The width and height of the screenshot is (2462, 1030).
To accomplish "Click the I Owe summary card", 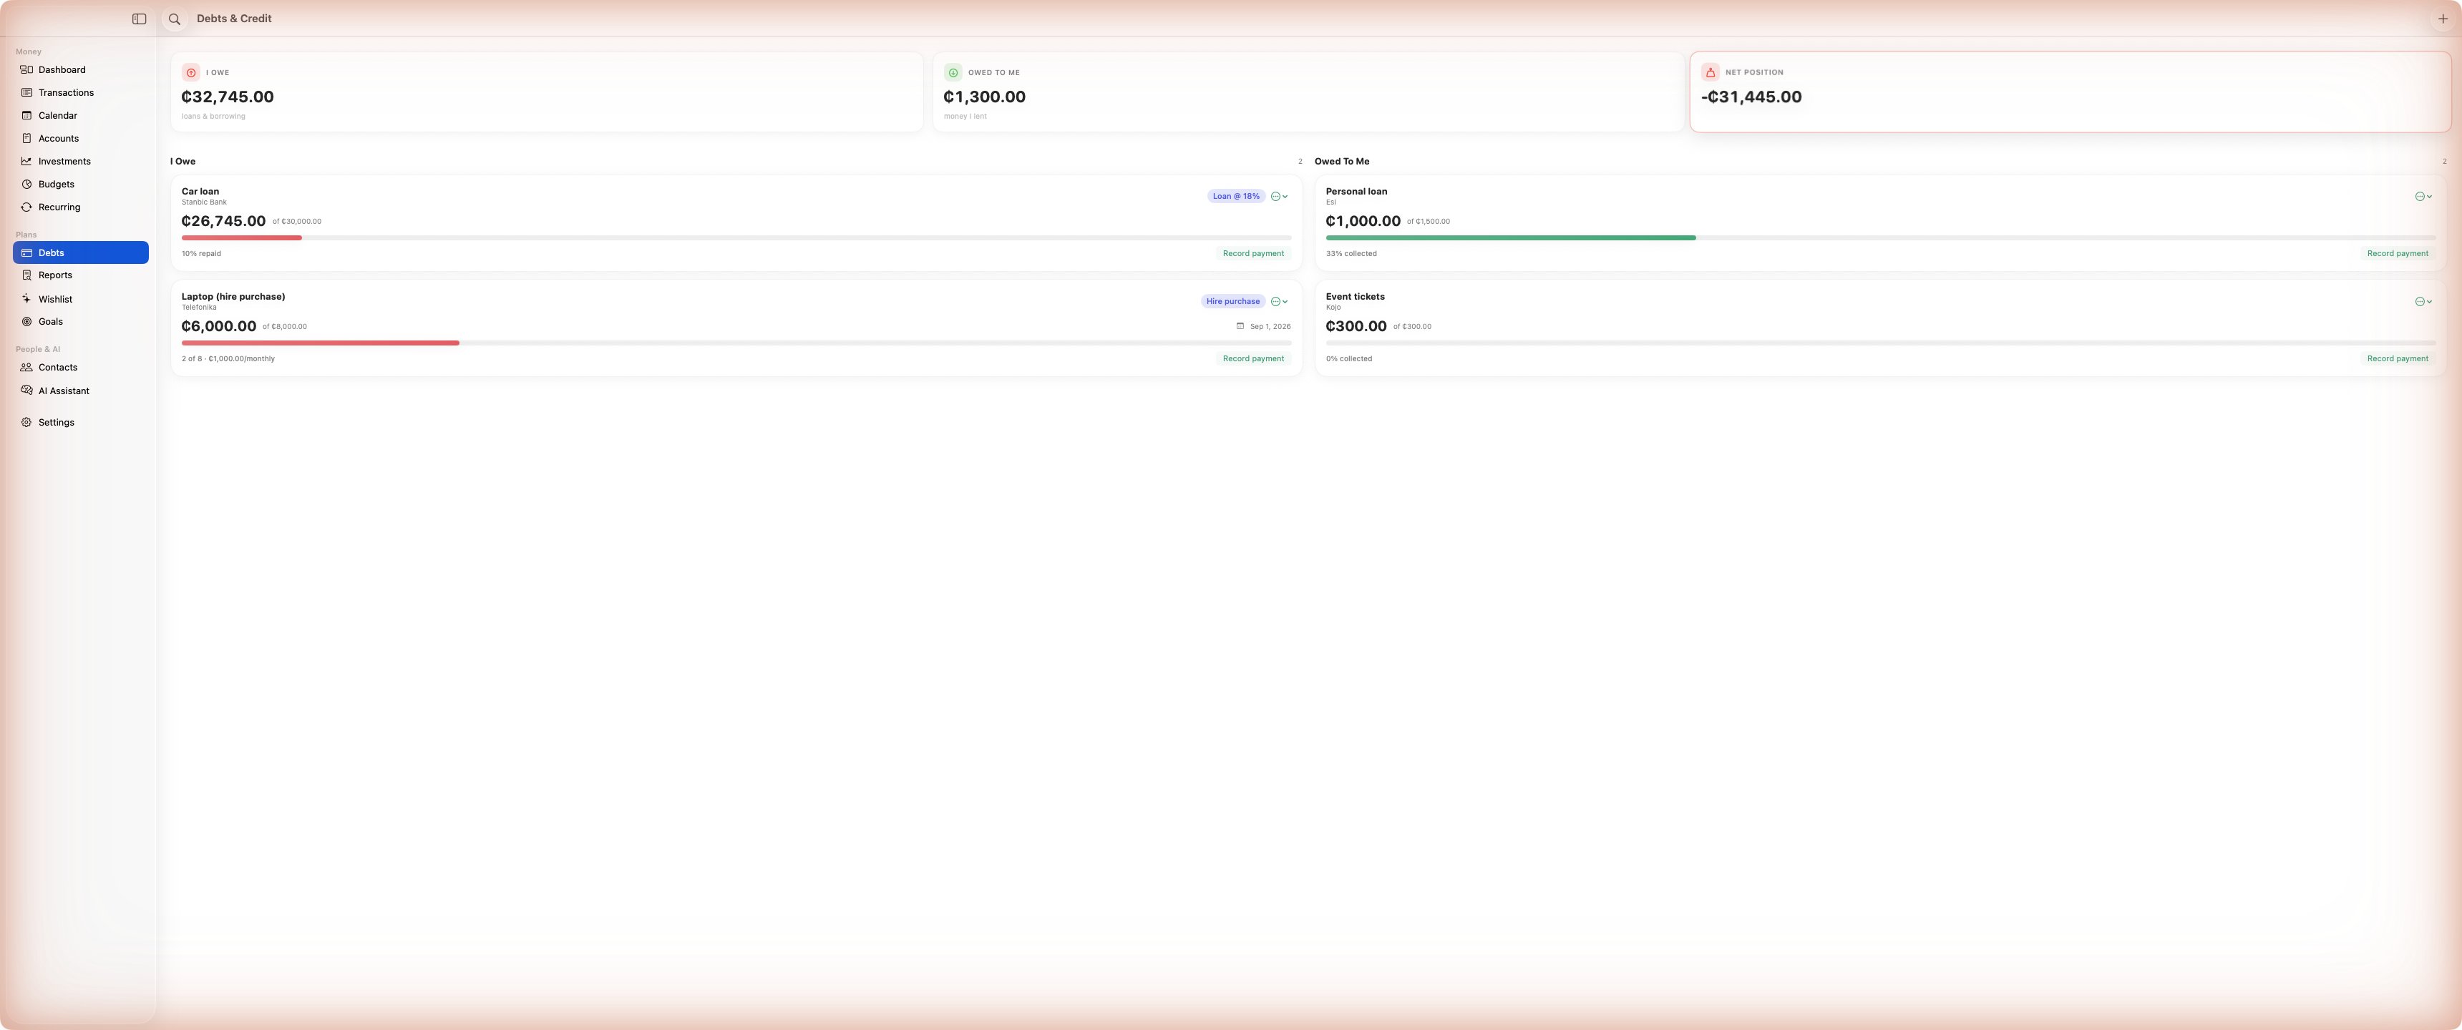I will click(547, 92).
